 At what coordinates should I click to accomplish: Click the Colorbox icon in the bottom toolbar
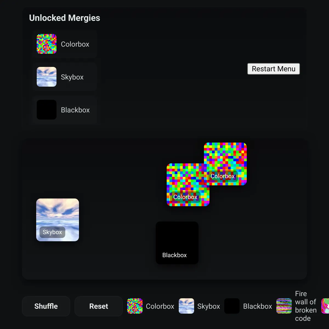[135, 306]
